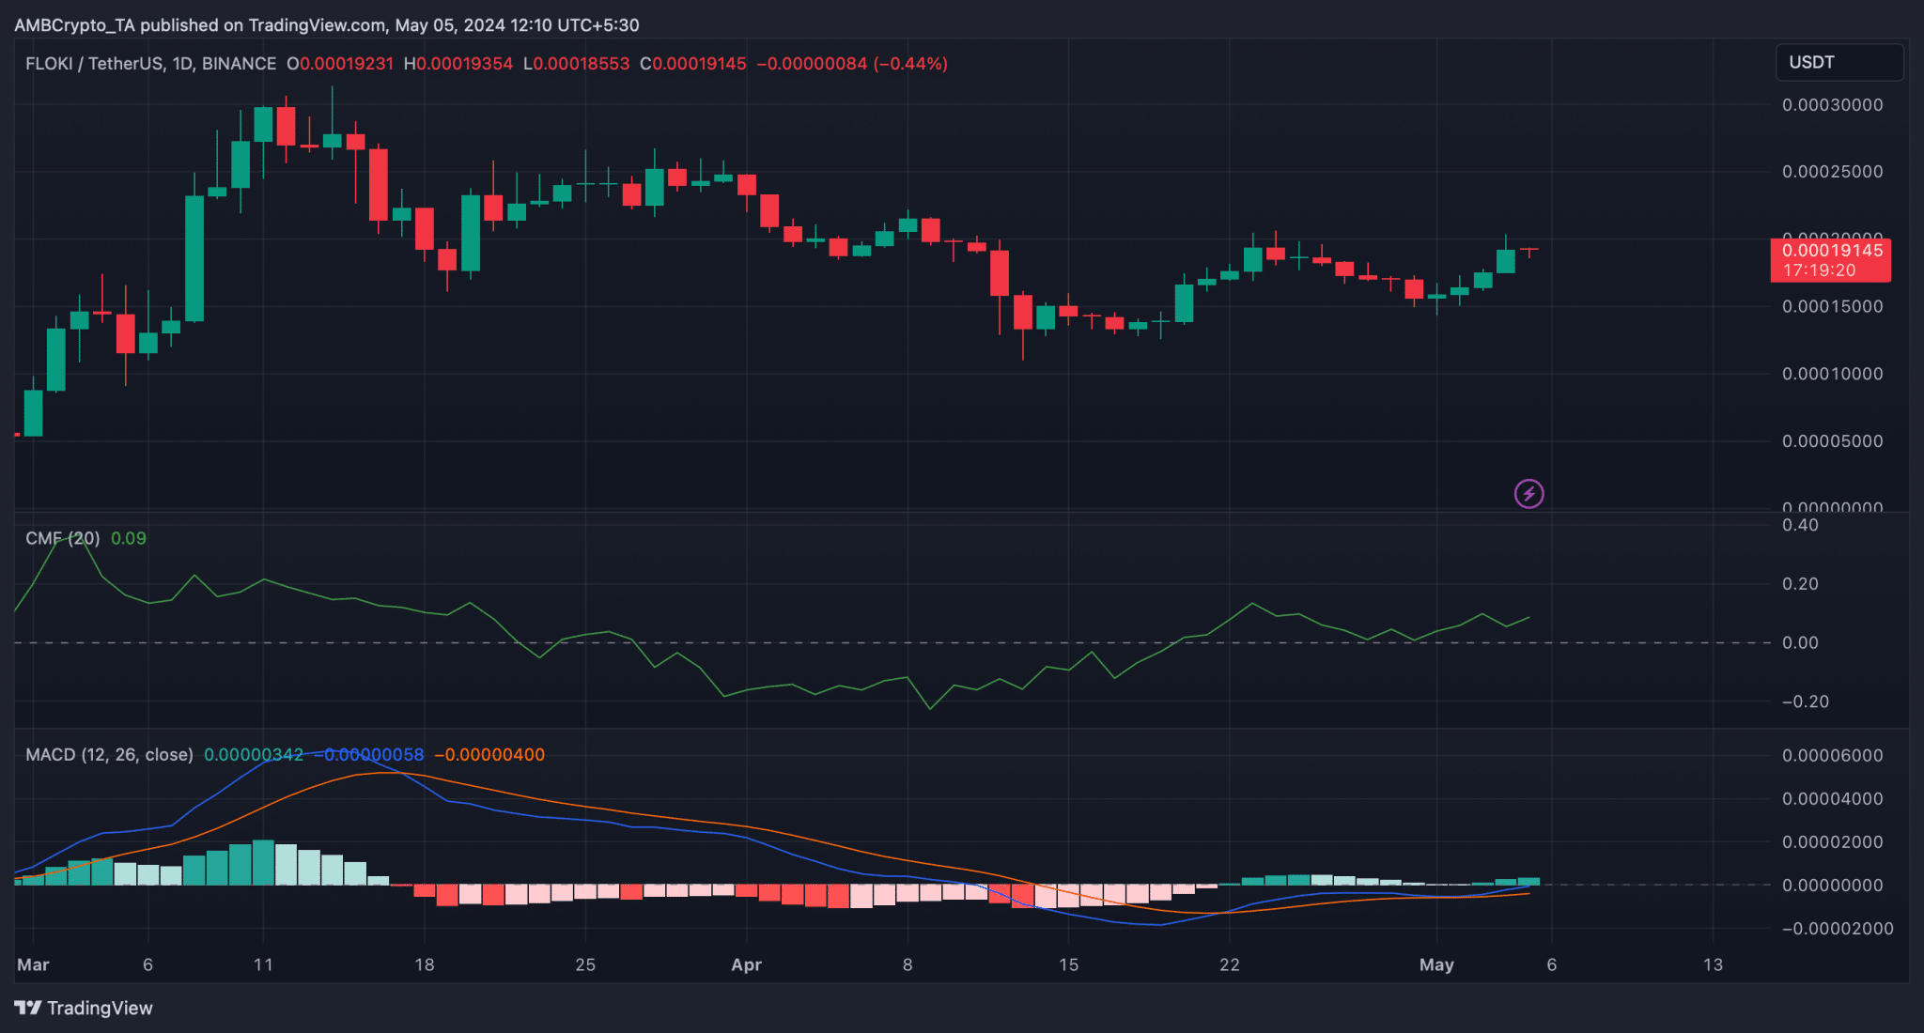
Task: Click the 0.00015000 price axis label
Action: tap(1832, 307)
